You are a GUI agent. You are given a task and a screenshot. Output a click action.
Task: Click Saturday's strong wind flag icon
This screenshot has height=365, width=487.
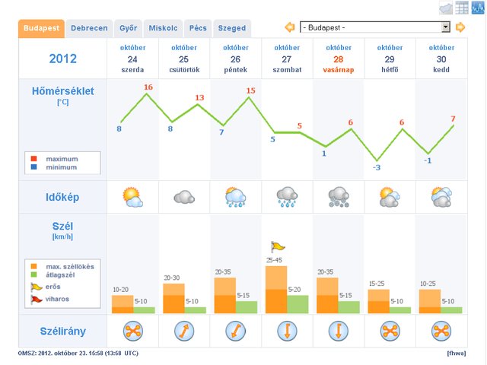(278, 246)
